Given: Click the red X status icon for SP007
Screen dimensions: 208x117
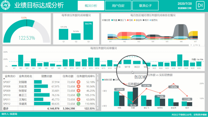Looking at the screenshot, I should click(79, 82).
